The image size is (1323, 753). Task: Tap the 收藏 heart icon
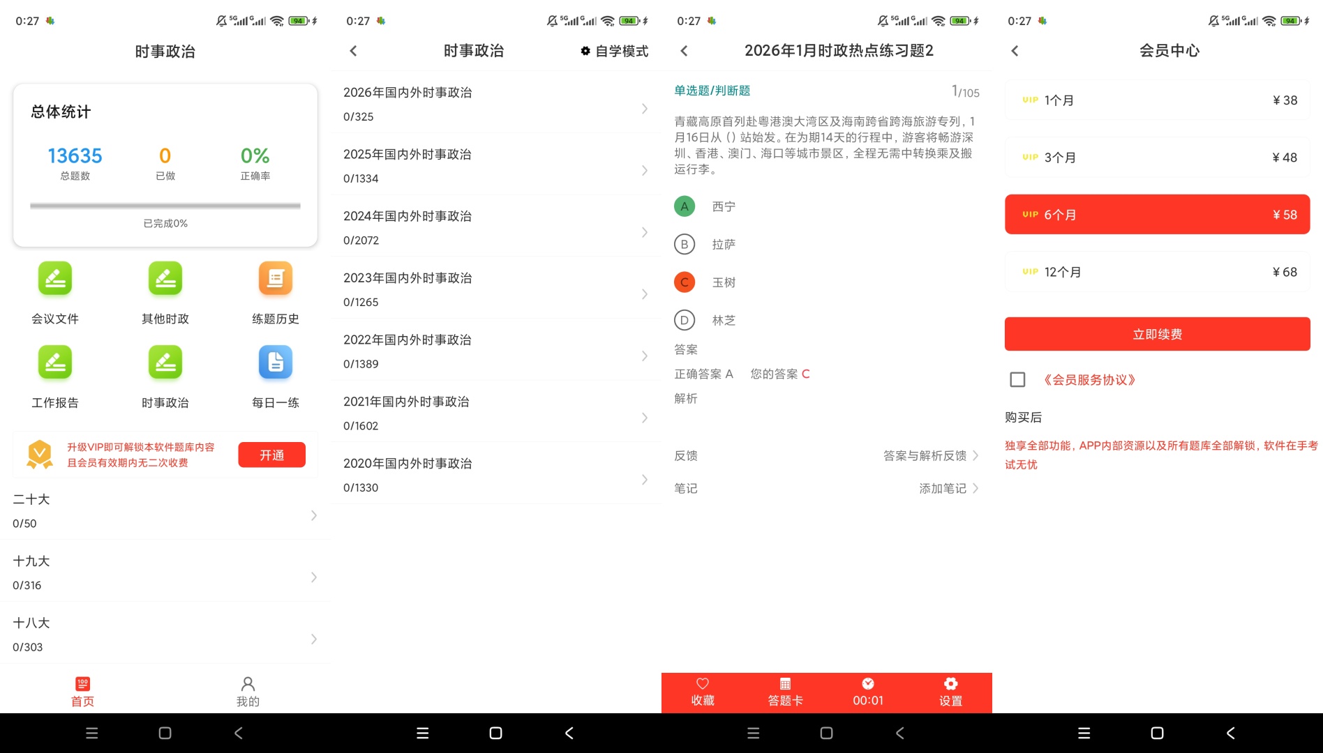pyautogui.click(x=703, y=683)
